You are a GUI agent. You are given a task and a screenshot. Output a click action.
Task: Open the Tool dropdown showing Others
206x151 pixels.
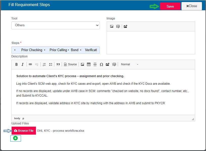pos(56,25)
